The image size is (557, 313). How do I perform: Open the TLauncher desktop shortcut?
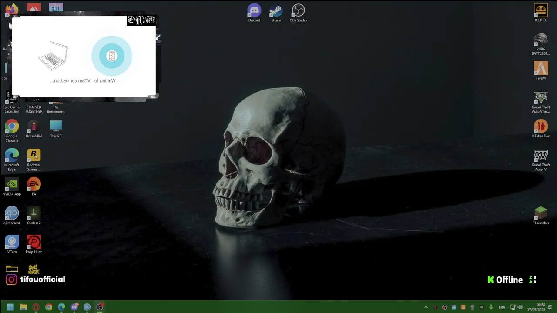click(x=540, y=216)
